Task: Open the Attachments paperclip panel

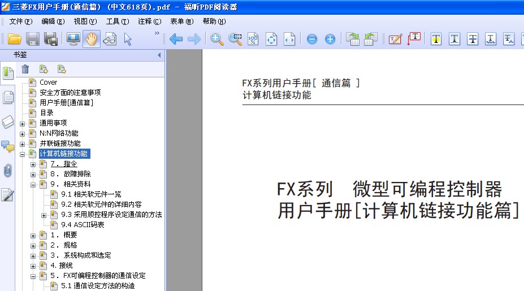Action: pyautogui.click(x=8, y=171)
